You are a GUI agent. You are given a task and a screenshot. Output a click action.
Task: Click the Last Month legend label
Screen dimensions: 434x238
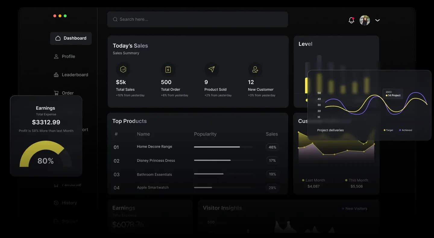click(x=313, y=180)
